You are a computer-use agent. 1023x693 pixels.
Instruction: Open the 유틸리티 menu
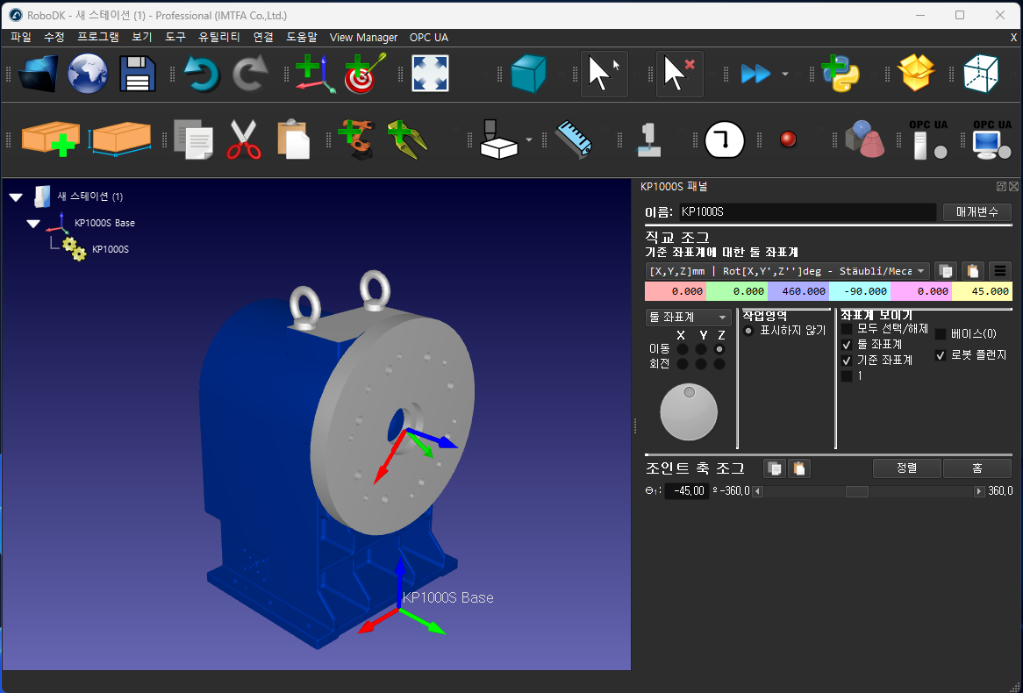click(219, 38)
